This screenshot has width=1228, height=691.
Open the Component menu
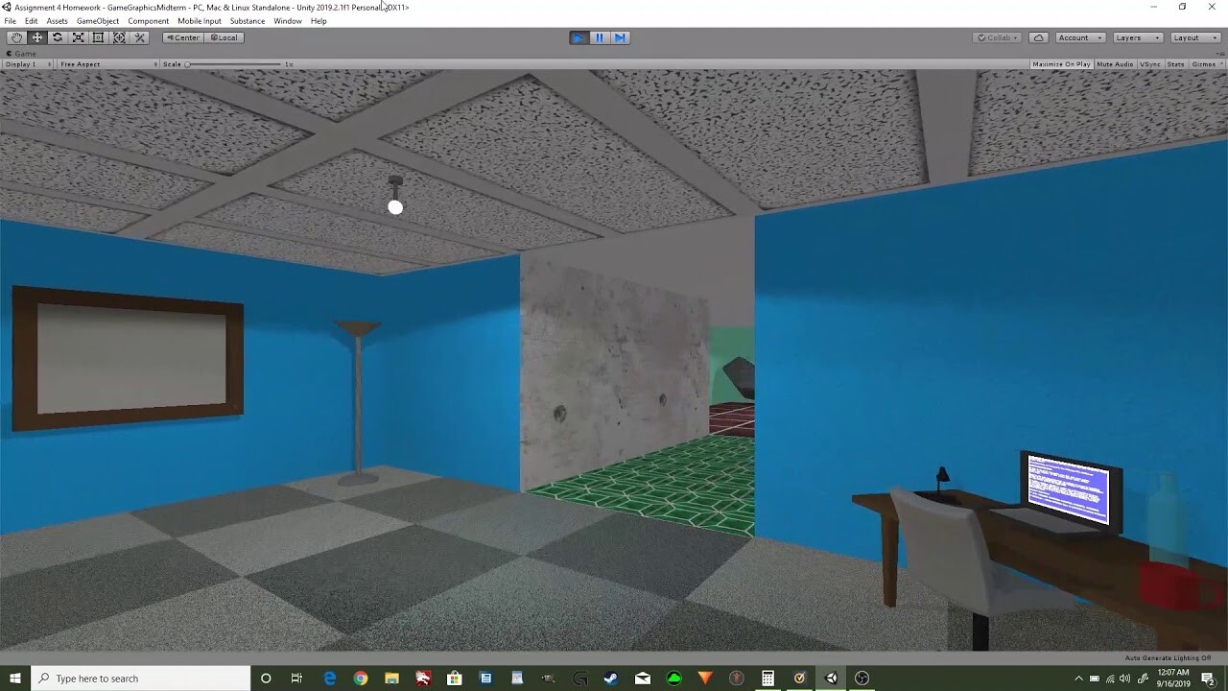tap(149, 21)
